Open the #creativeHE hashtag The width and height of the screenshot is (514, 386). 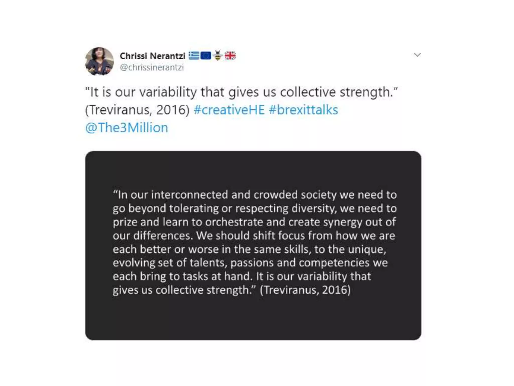[x=229, y=110]
